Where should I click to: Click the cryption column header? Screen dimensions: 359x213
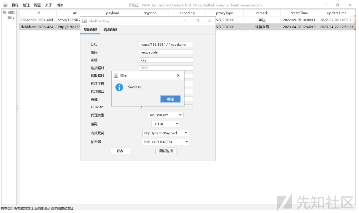tap(150, 13)
